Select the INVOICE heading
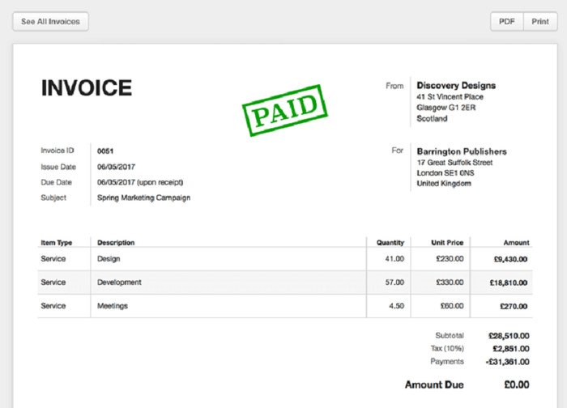This screenshot has height=408, width=567. [87, 87]
